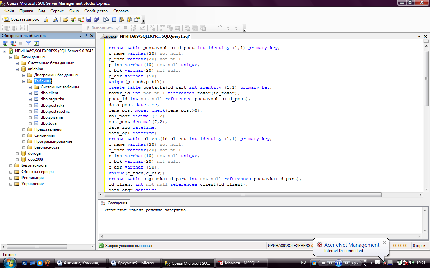Click the Open File folder icon

tap(66, 19)
